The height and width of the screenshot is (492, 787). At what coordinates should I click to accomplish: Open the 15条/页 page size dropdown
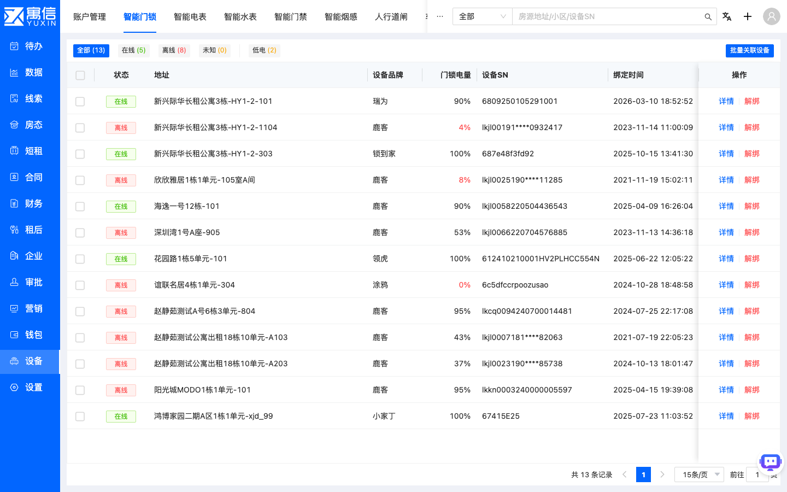tap(699, 475)
